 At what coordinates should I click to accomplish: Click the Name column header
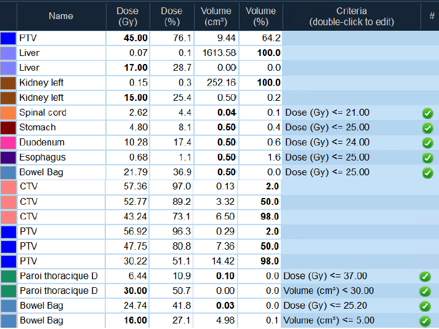[x=60, y=16]
